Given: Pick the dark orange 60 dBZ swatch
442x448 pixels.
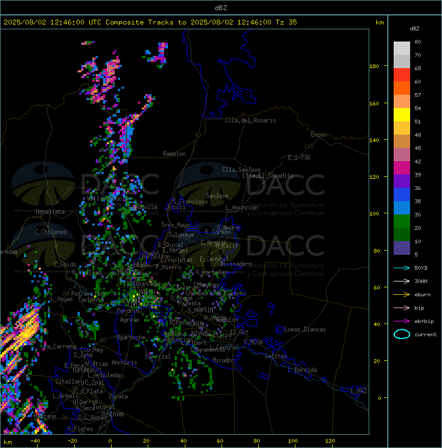Looking at the screenshot, I should 402,88.
